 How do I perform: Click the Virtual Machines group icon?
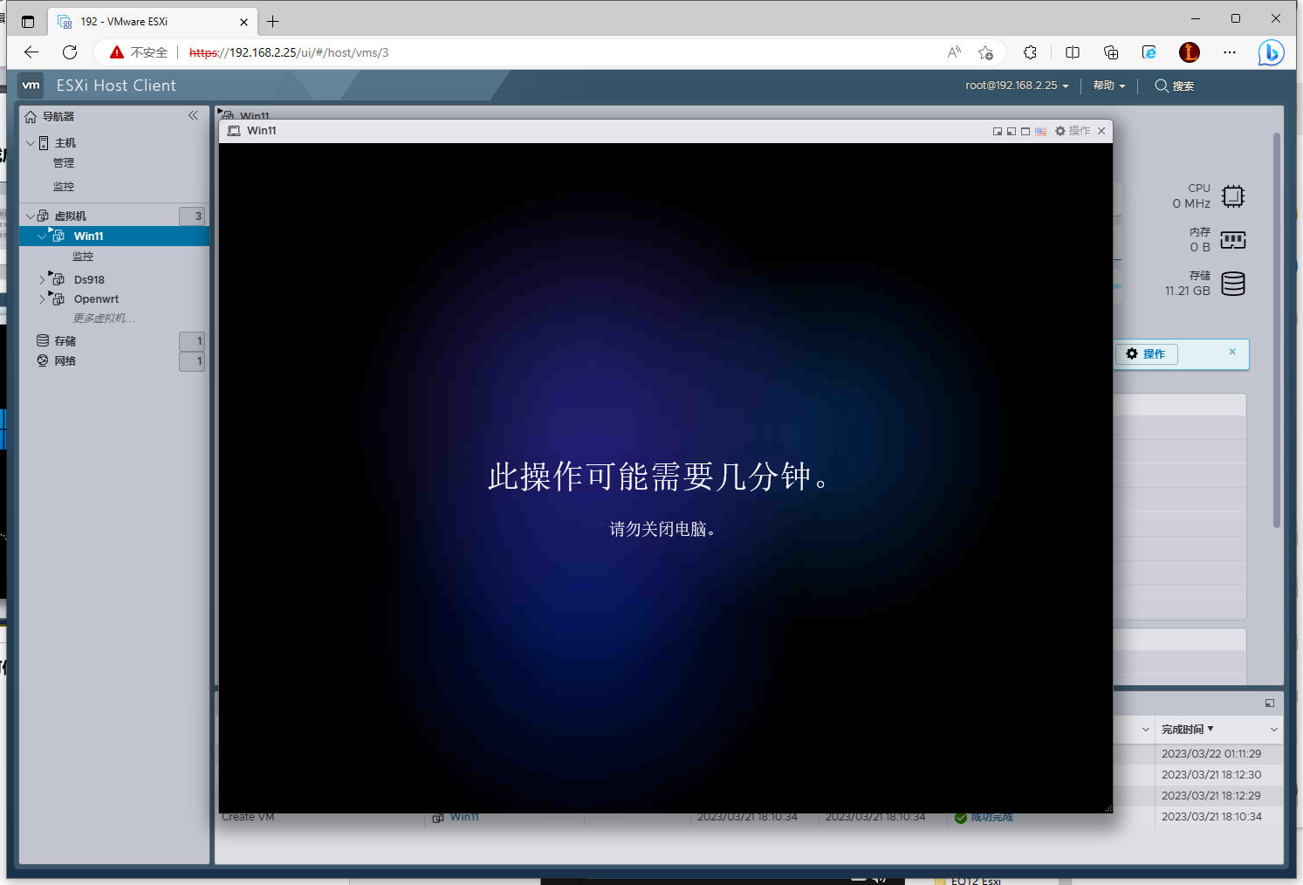click(43, 216)
